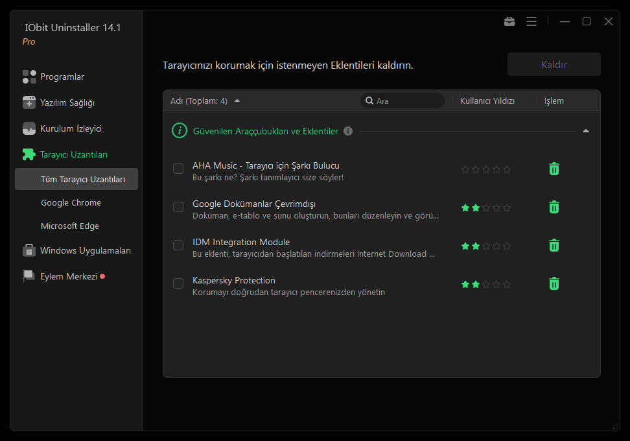Open the toolbox briefcase icon in title bar
The width and height of the screenshot is (630, 441).
[509, 21]
